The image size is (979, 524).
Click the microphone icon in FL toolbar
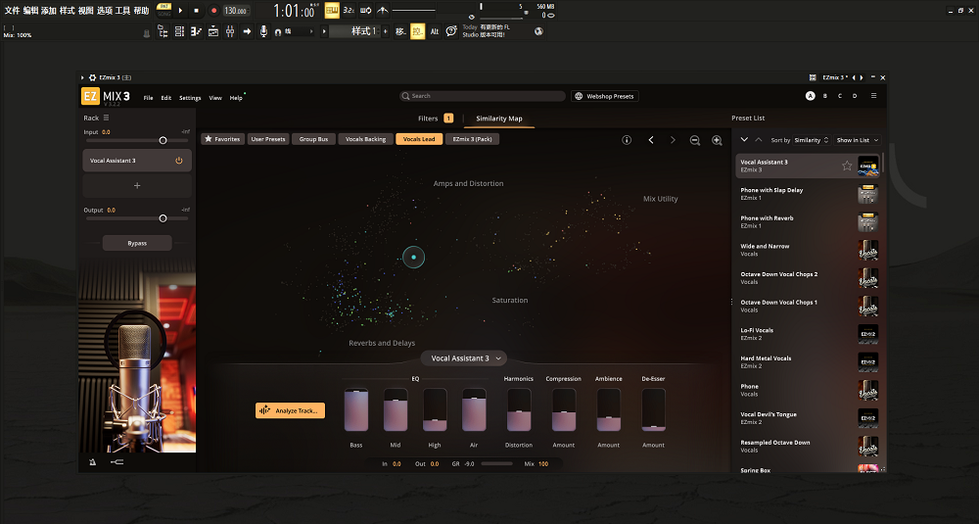tap(262, 31)
